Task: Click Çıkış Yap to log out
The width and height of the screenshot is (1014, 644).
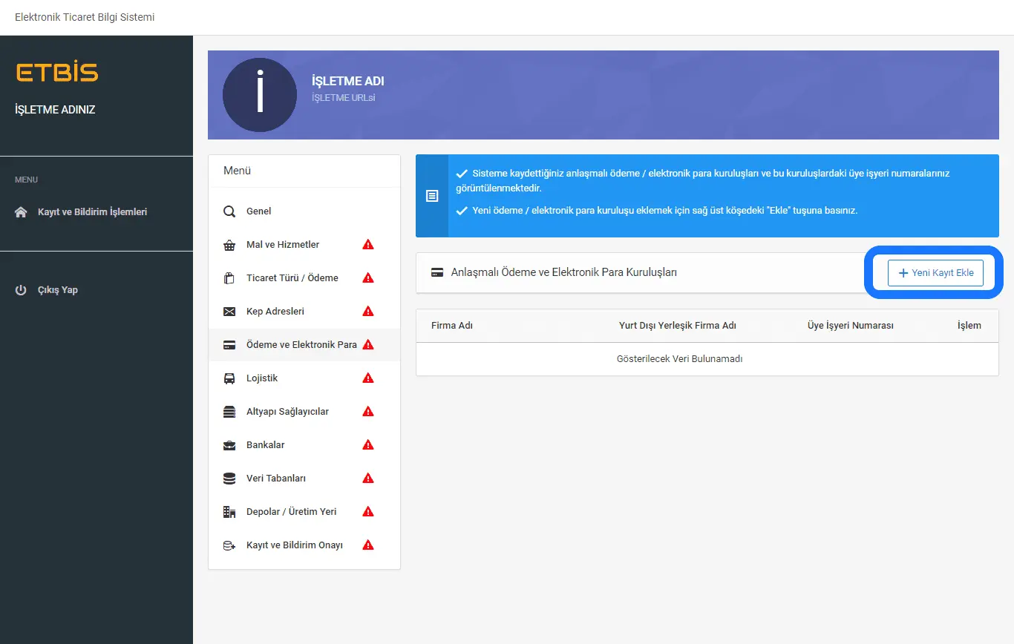Action: [x=58, y=290]
